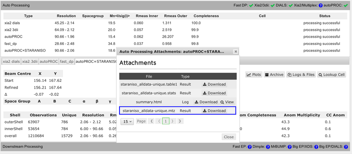Screen dimensions: 352x154
Task: Select the autoPROC+STARANISO row in results table
Action: click(x=60, y=51)
